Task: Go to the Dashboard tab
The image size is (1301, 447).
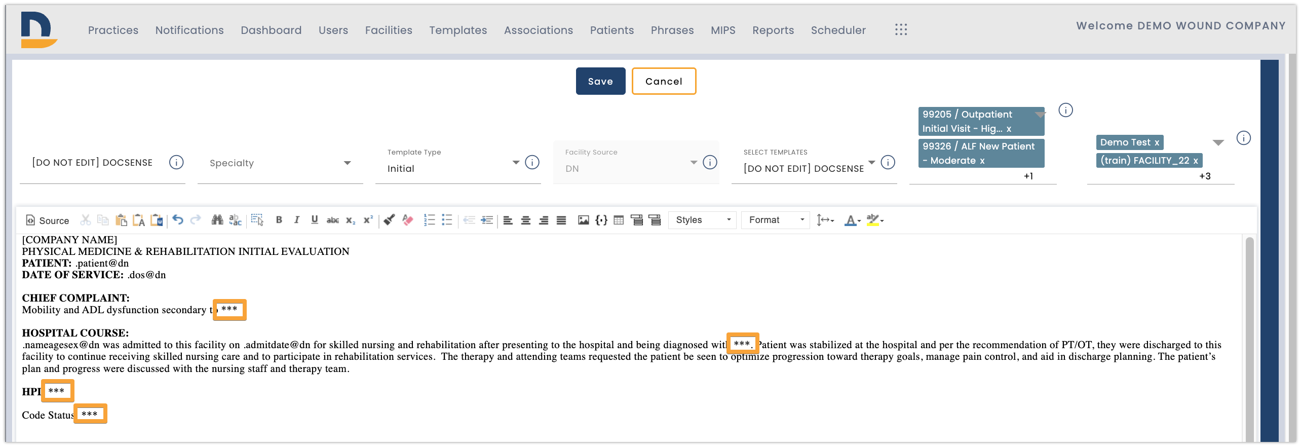Action: click(x=271, y=30)
